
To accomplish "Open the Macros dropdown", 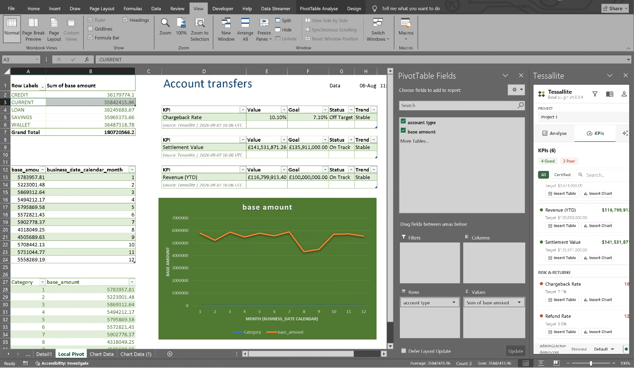I will coord(406,29).
